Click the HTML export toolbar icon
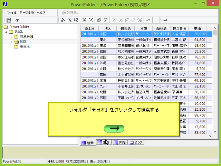221x166 pixels. tap(106, 20)
